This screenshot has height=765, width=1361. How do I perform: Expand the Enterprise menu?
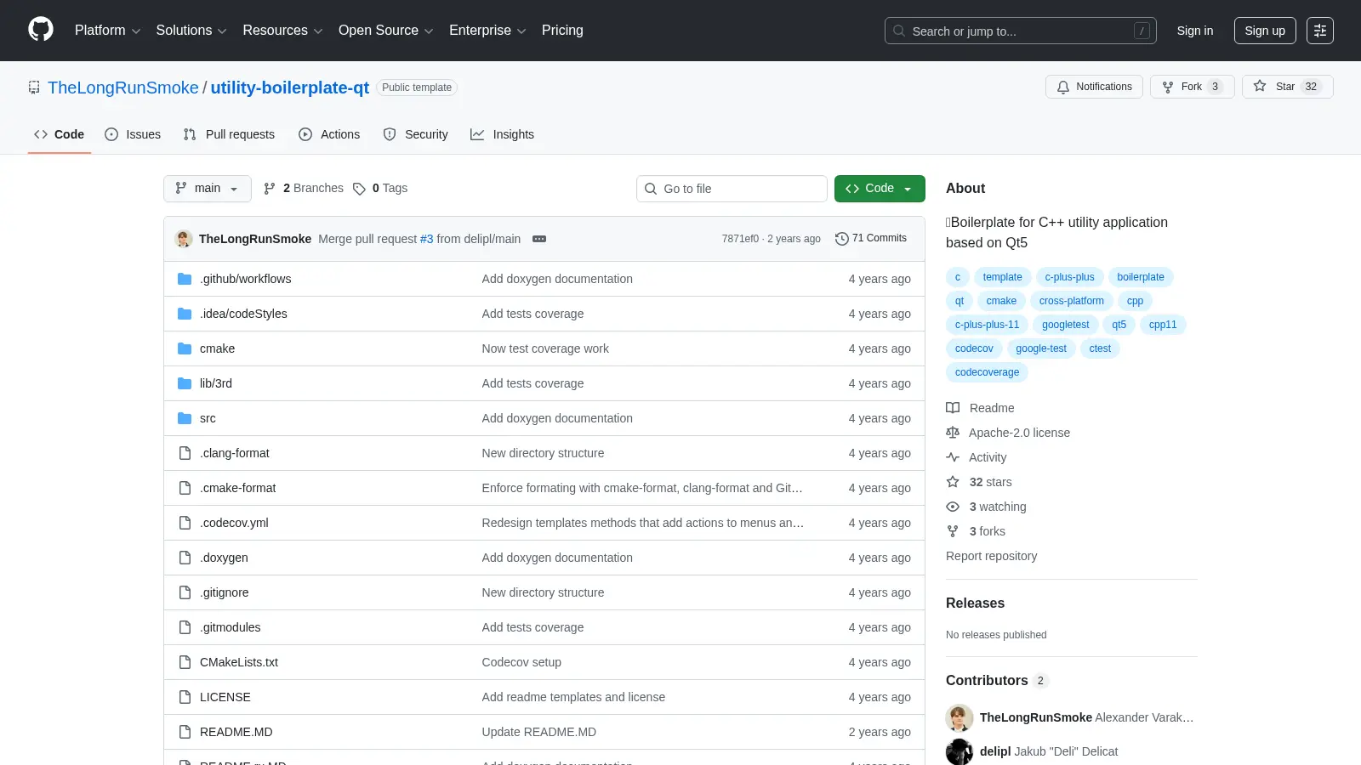487,31
